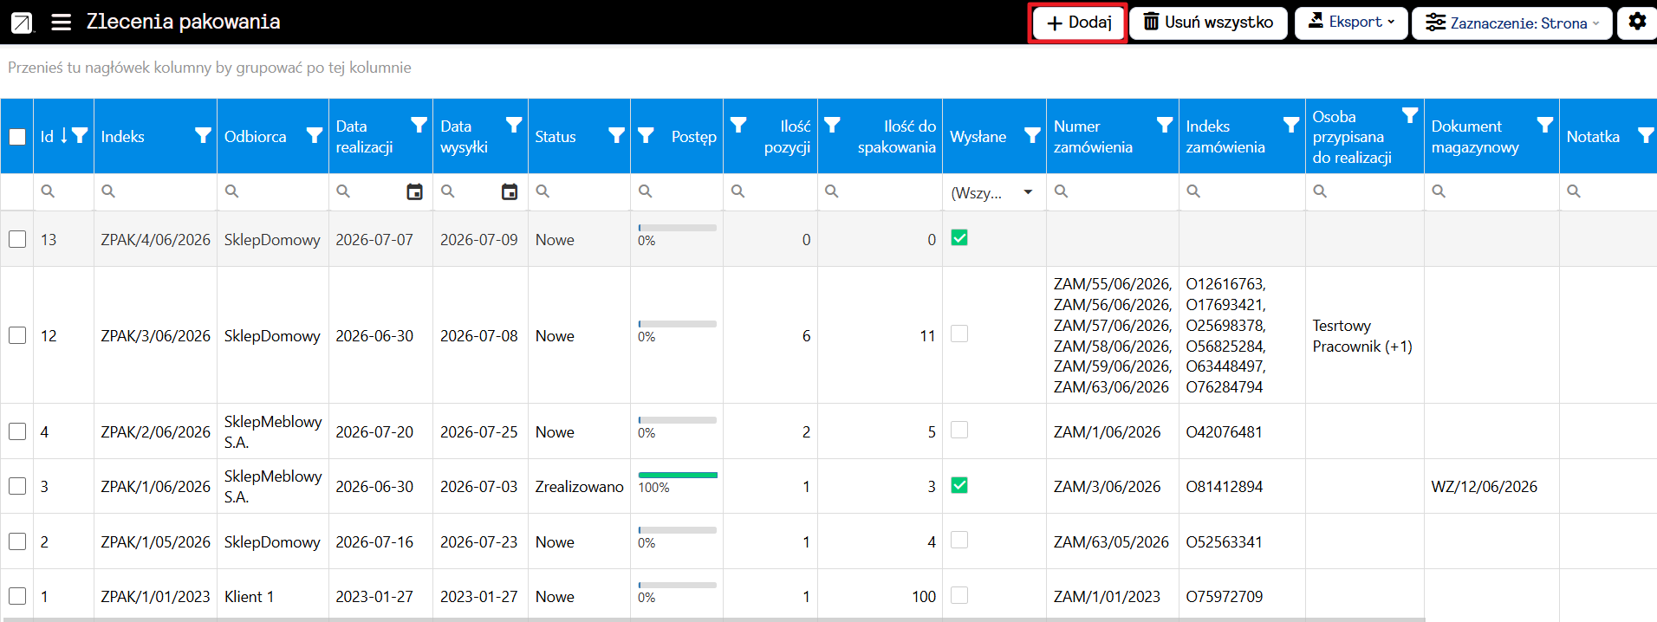Select row checkbox for ZPAK/1/06/2026
The image size is (1657, 622).
pyautogui.click(x=17, y=486)
